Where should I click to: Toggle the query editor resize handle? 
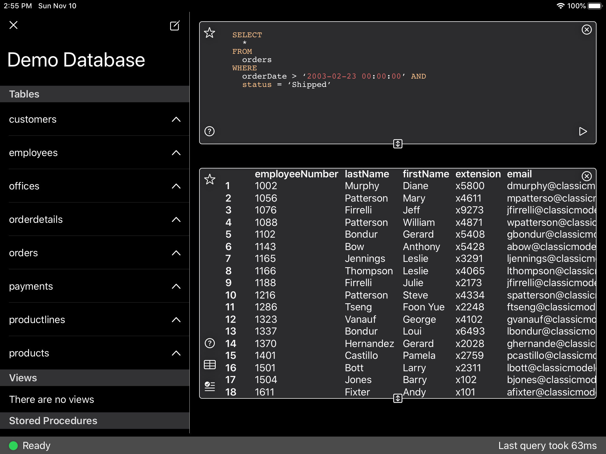398,144
